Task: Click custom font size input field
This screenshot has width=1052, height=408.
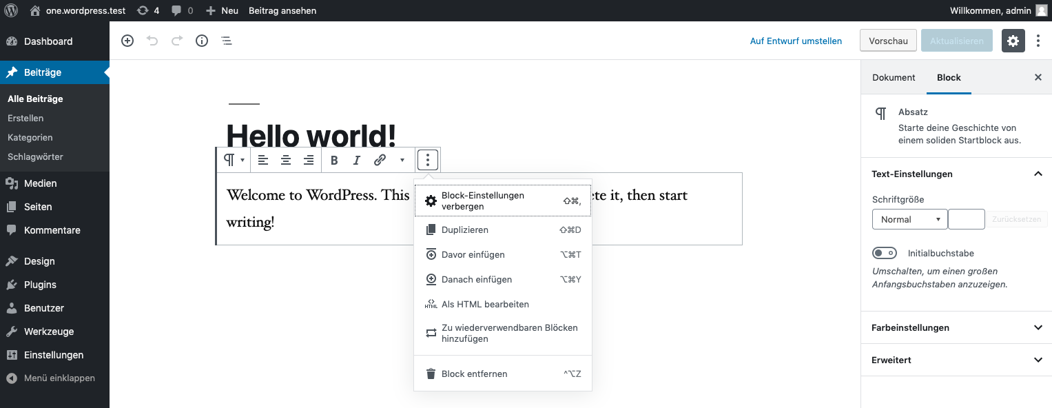Action: click(x=967, y=219)
